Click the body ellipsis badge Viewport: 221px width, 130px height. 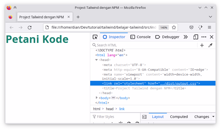113,98
